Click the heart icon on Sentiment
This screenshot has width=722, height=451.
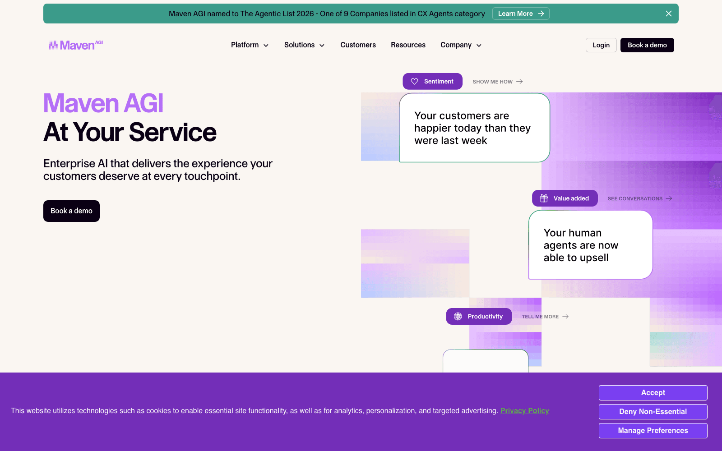pos(414,82)
